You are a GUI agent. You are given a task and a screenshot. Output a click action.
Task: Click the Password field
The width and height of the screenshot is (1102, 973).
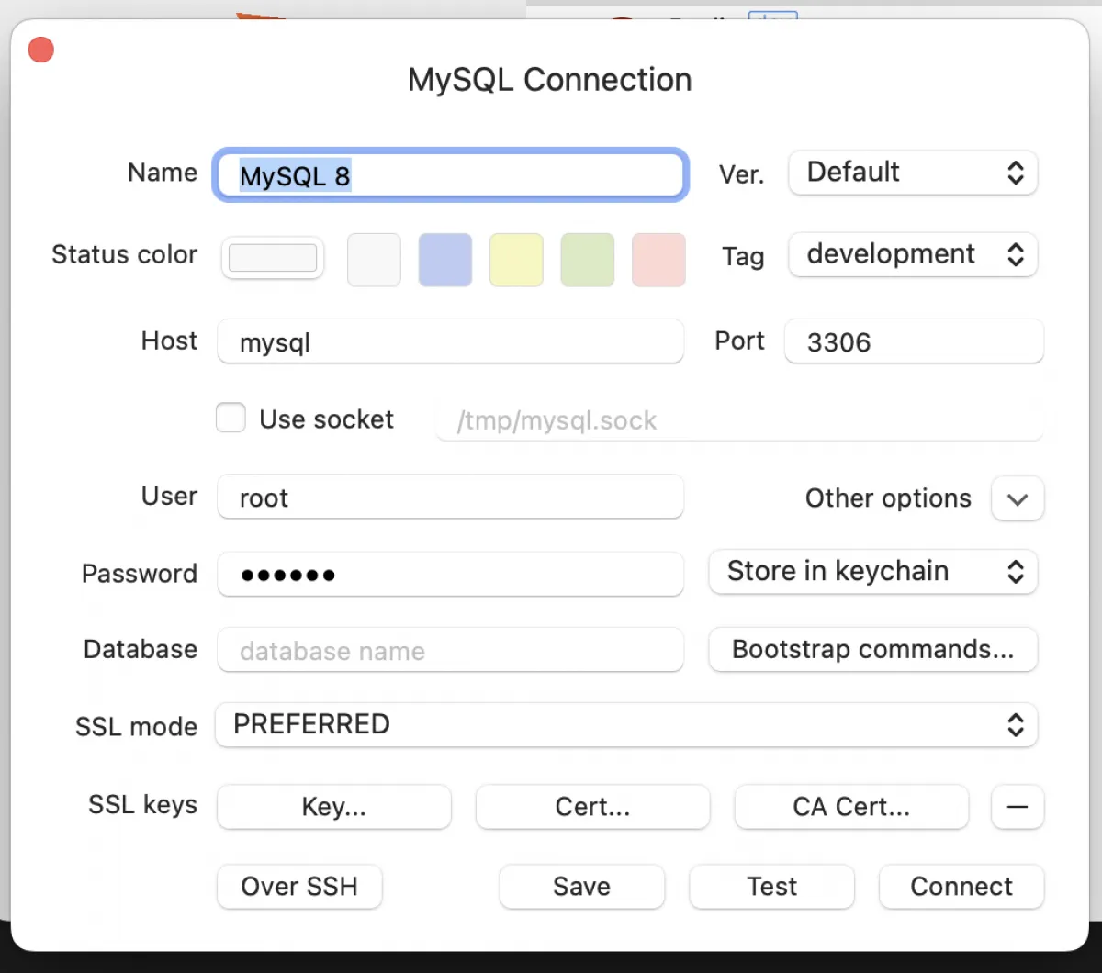[450, 575]
